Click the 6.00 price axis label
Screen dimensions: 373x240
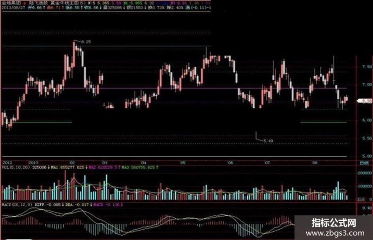click(x=367, y=121)
